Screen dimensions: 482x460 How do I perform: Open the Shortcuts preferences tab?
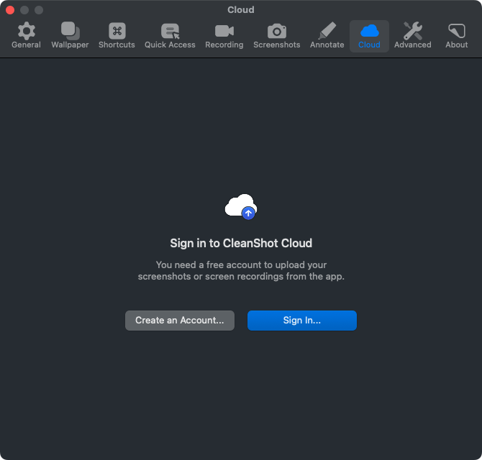(x=117, y=36)
